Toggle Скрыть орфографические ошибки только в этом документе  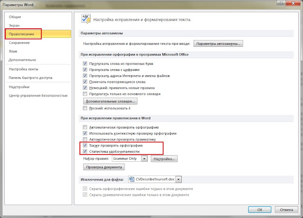(x=85, y=189)
